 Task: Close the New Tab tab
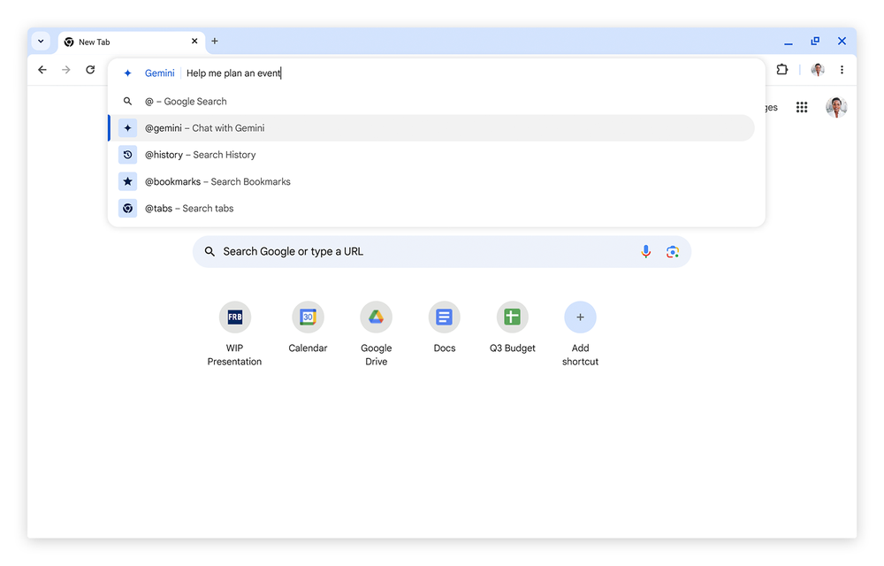point(194,42)
